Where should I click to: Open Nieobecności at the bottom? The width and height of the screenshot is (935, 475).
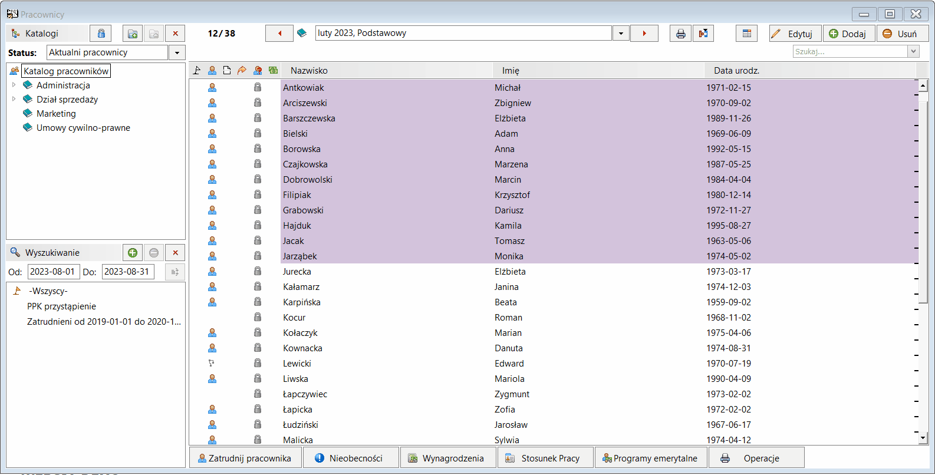[x=351, y=458]
